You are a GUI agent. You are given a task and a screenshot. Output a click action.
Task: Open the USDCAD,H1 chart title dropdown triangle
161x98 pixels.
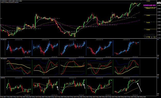(1, 1)
